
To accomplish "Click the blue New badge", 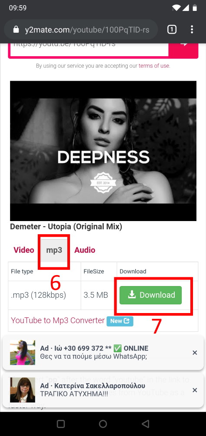I will pyautogui.click(x=120, y=321).
